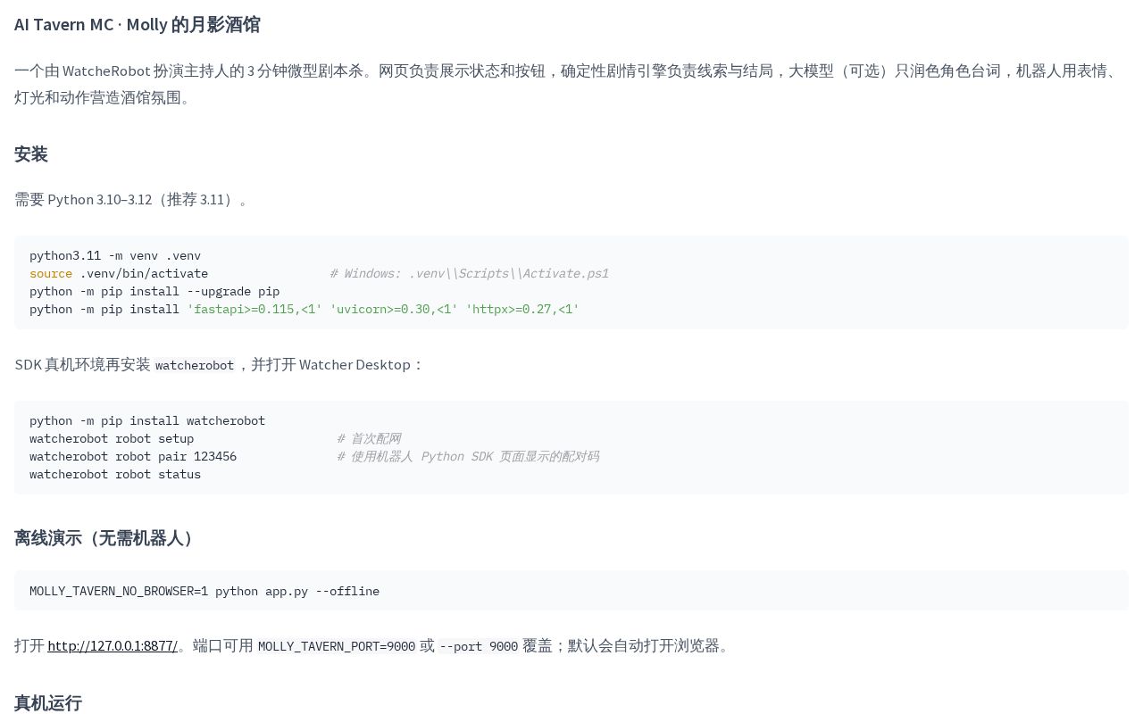This screenshot has height=714, width=1143.
Task: Click the intro paragraph starting '一个由 WatcheRobot'
Action: [568, 84]
